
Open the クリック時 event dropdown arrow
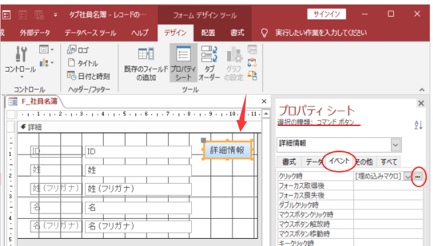(408, 176)
